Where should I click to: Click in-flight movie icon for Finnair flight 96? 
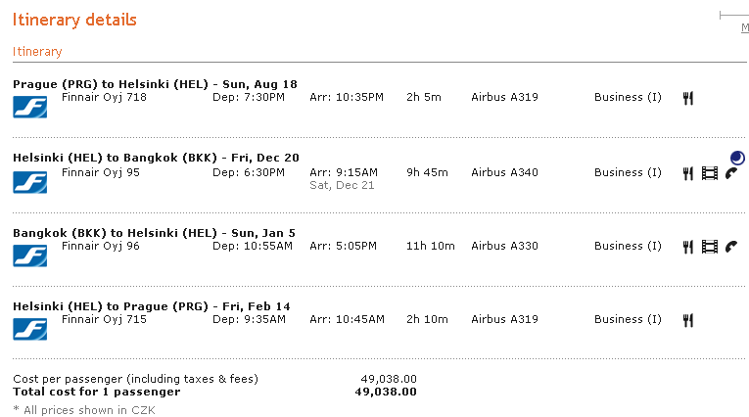click(x=710, y=247)
